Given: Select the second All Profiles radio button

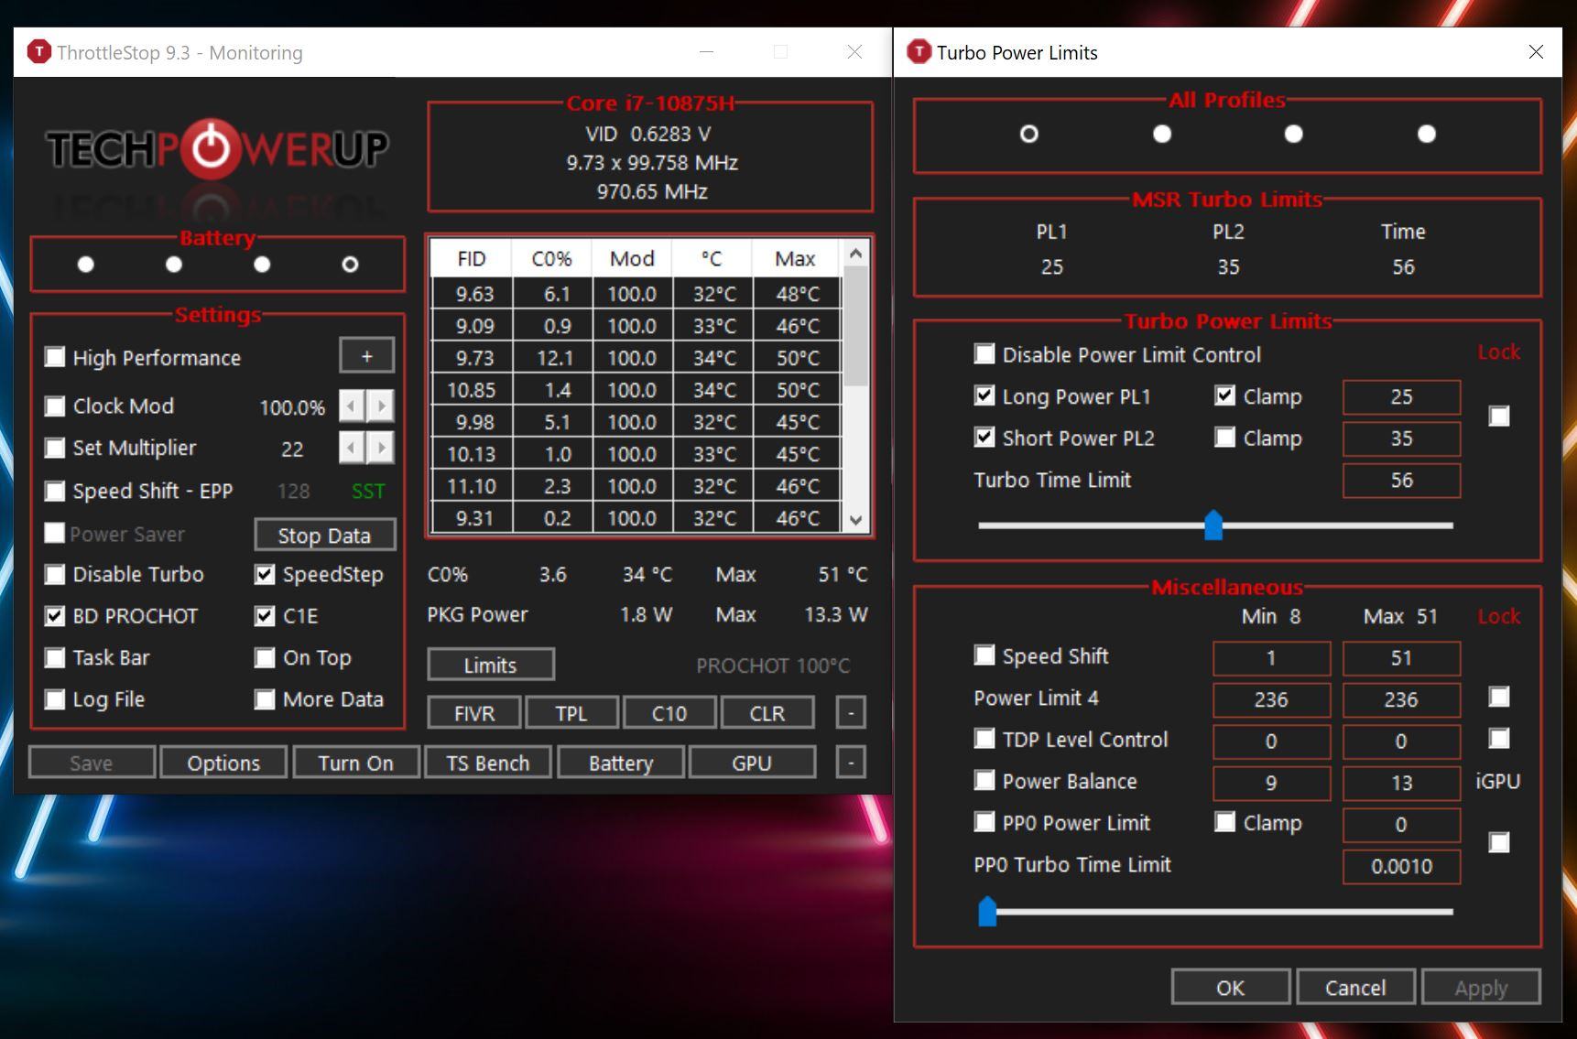Looking at the screenshot, I should click(x=1162, y=134).
